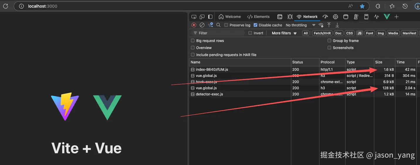The height and width of the screenshot is (165, 420).
Task: Switch to the Elements tab
Action: coord(258,17)
